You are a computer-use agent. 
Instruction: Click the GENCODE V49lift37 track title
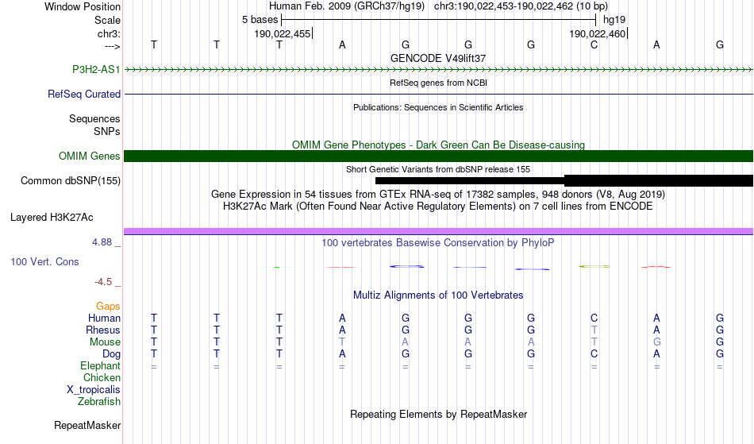coord(438,58)
